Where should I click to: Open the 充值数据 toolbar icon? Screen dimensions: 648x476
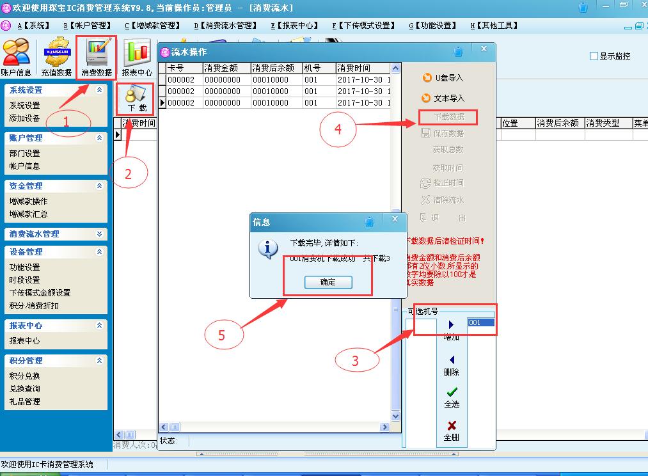pos(57,58)
